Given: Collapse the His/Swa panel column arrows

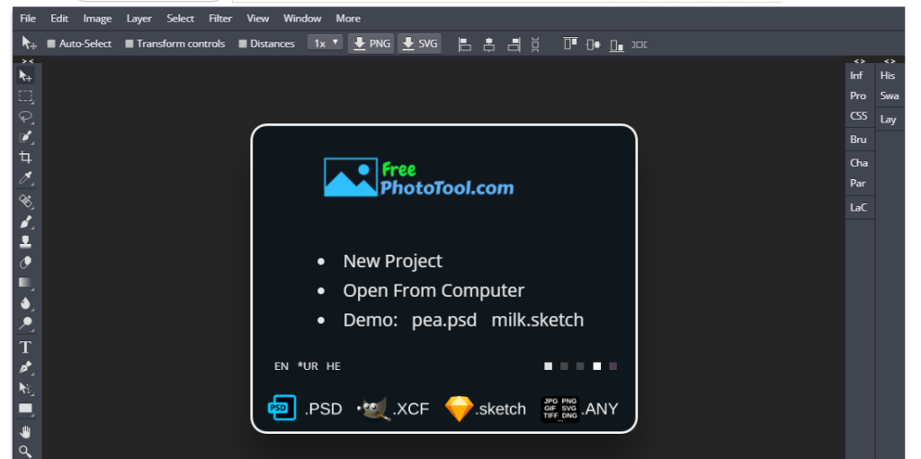Looking at the screenshot, I should click(x=890, y=61).
